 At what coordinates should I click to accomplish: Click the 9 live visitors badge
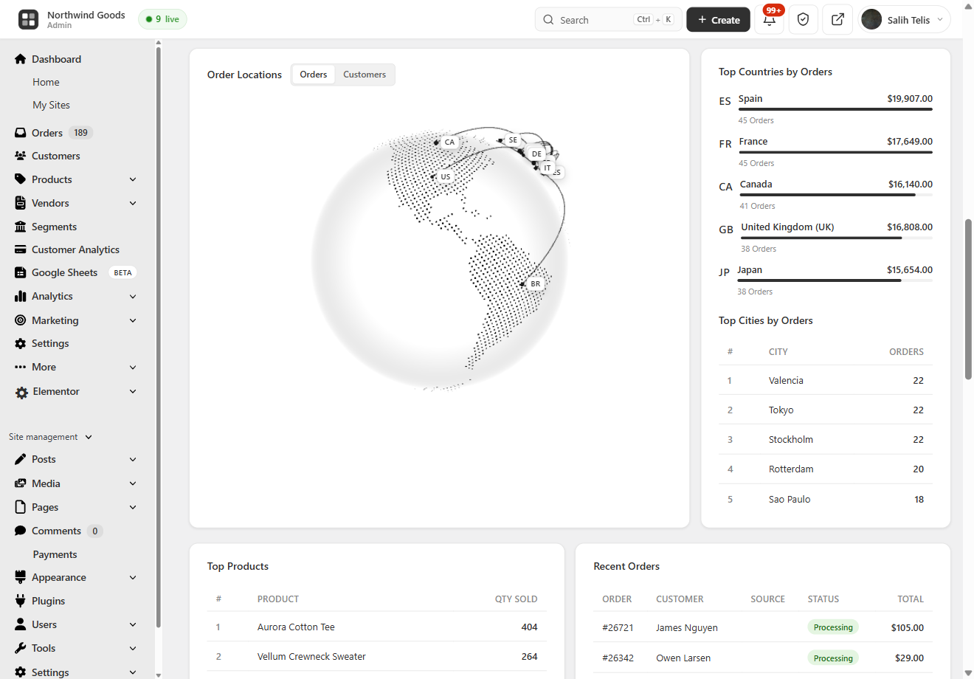tap(162, 19)
